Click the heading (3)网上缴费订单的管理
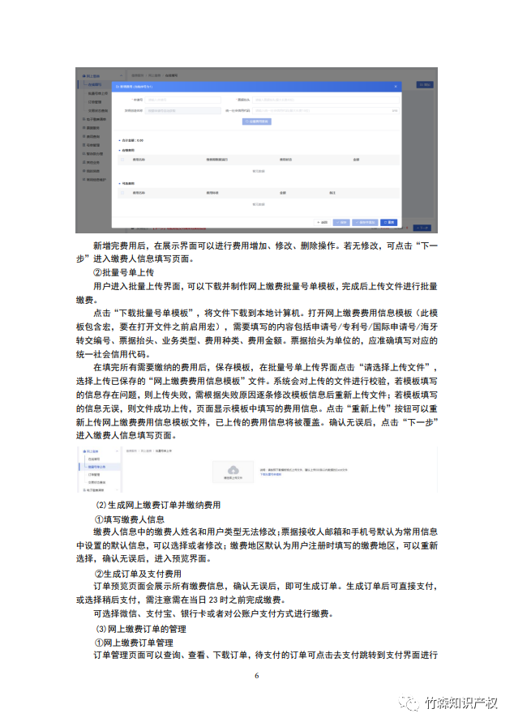 (141, 630)
